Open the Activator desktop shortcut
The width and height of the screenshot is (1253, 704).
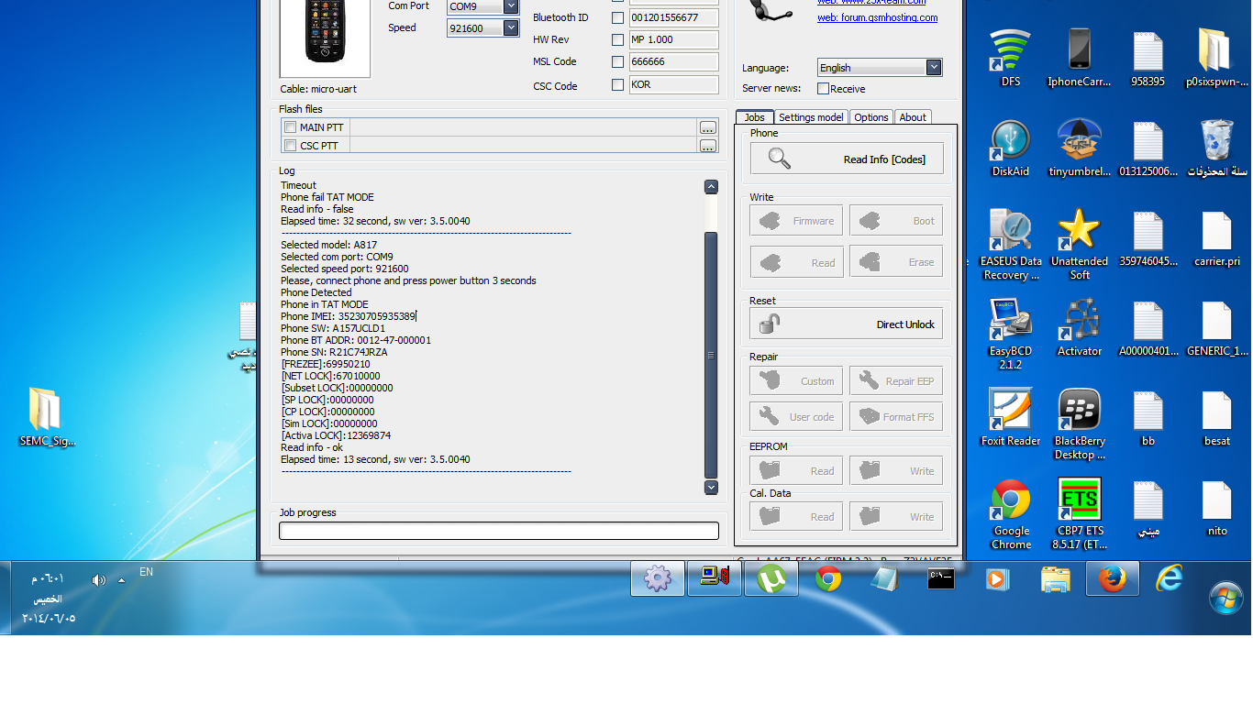1080,326
